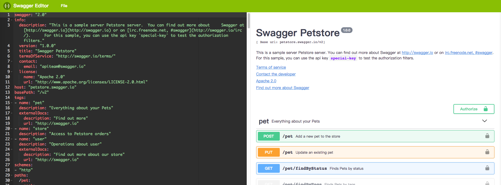Fold the contact block at line 7
501x185 pixels.
(12, 61)
